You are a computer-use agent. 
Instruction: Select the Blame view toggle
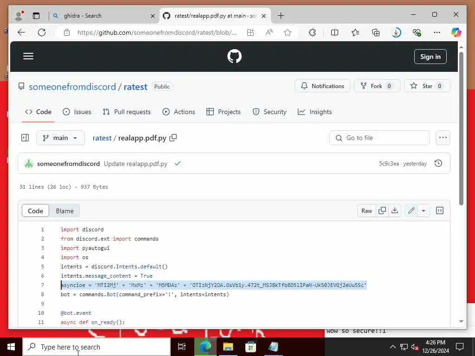(x=64, y=211)
